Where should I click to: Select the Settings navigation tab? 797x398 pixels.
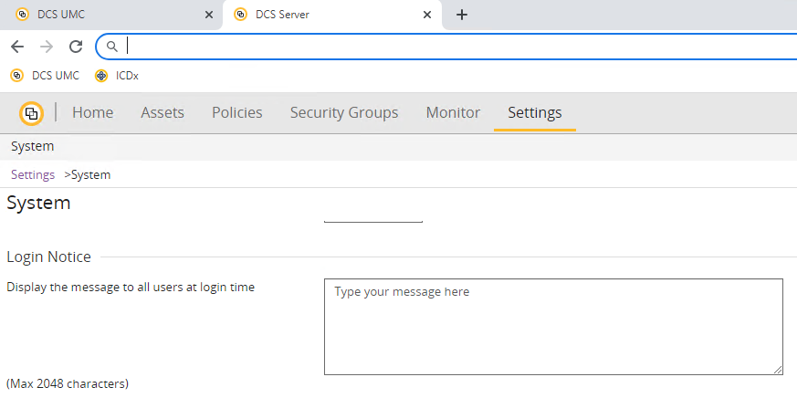click(535, 113)
